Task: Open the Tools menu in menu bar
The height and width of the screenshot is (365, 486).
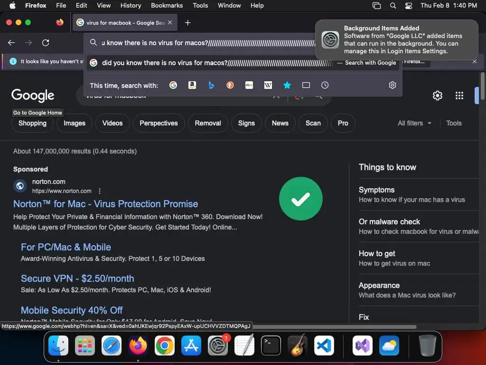Action: [x=200, y=6]
